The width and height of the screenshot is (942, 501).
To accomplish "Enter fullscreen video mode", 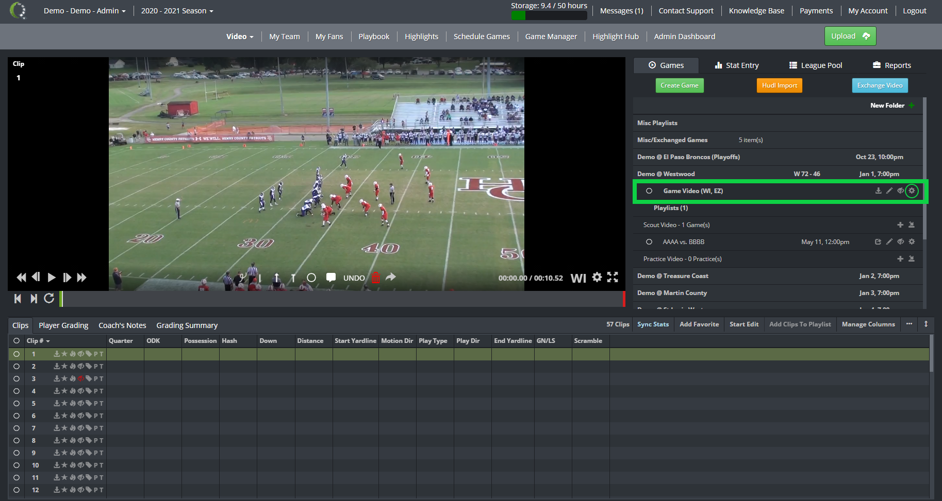I will (613, 277).
